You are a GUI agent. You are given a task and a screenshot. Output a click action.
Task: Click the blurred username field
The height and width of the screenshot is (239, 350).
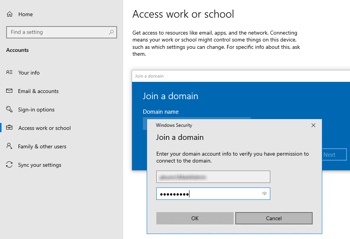coord(213,177)
